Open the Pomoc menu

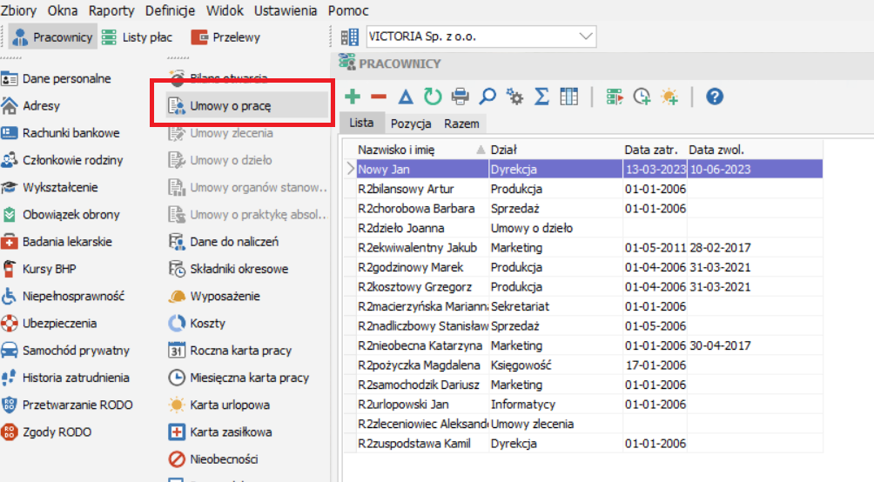[348, 10]
